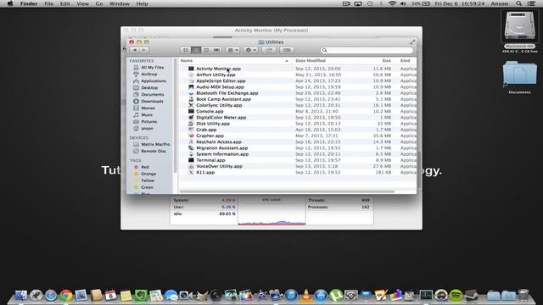Open the View menu
Screen dimensions: 543x305
coord(82,3)
